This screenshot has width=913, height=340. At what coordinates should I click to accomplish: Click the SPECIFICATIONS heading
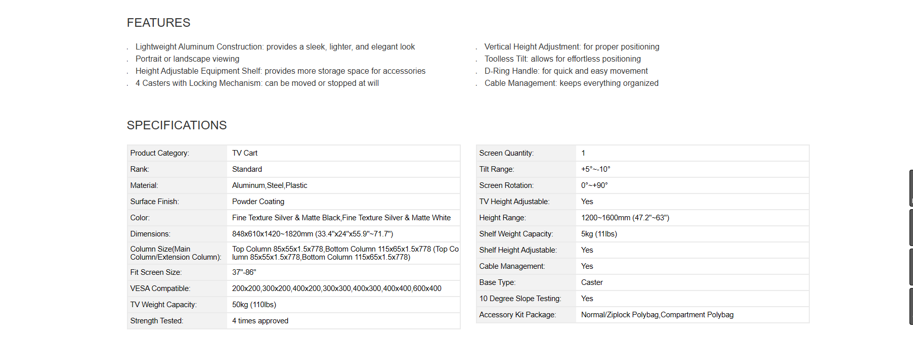177,125
